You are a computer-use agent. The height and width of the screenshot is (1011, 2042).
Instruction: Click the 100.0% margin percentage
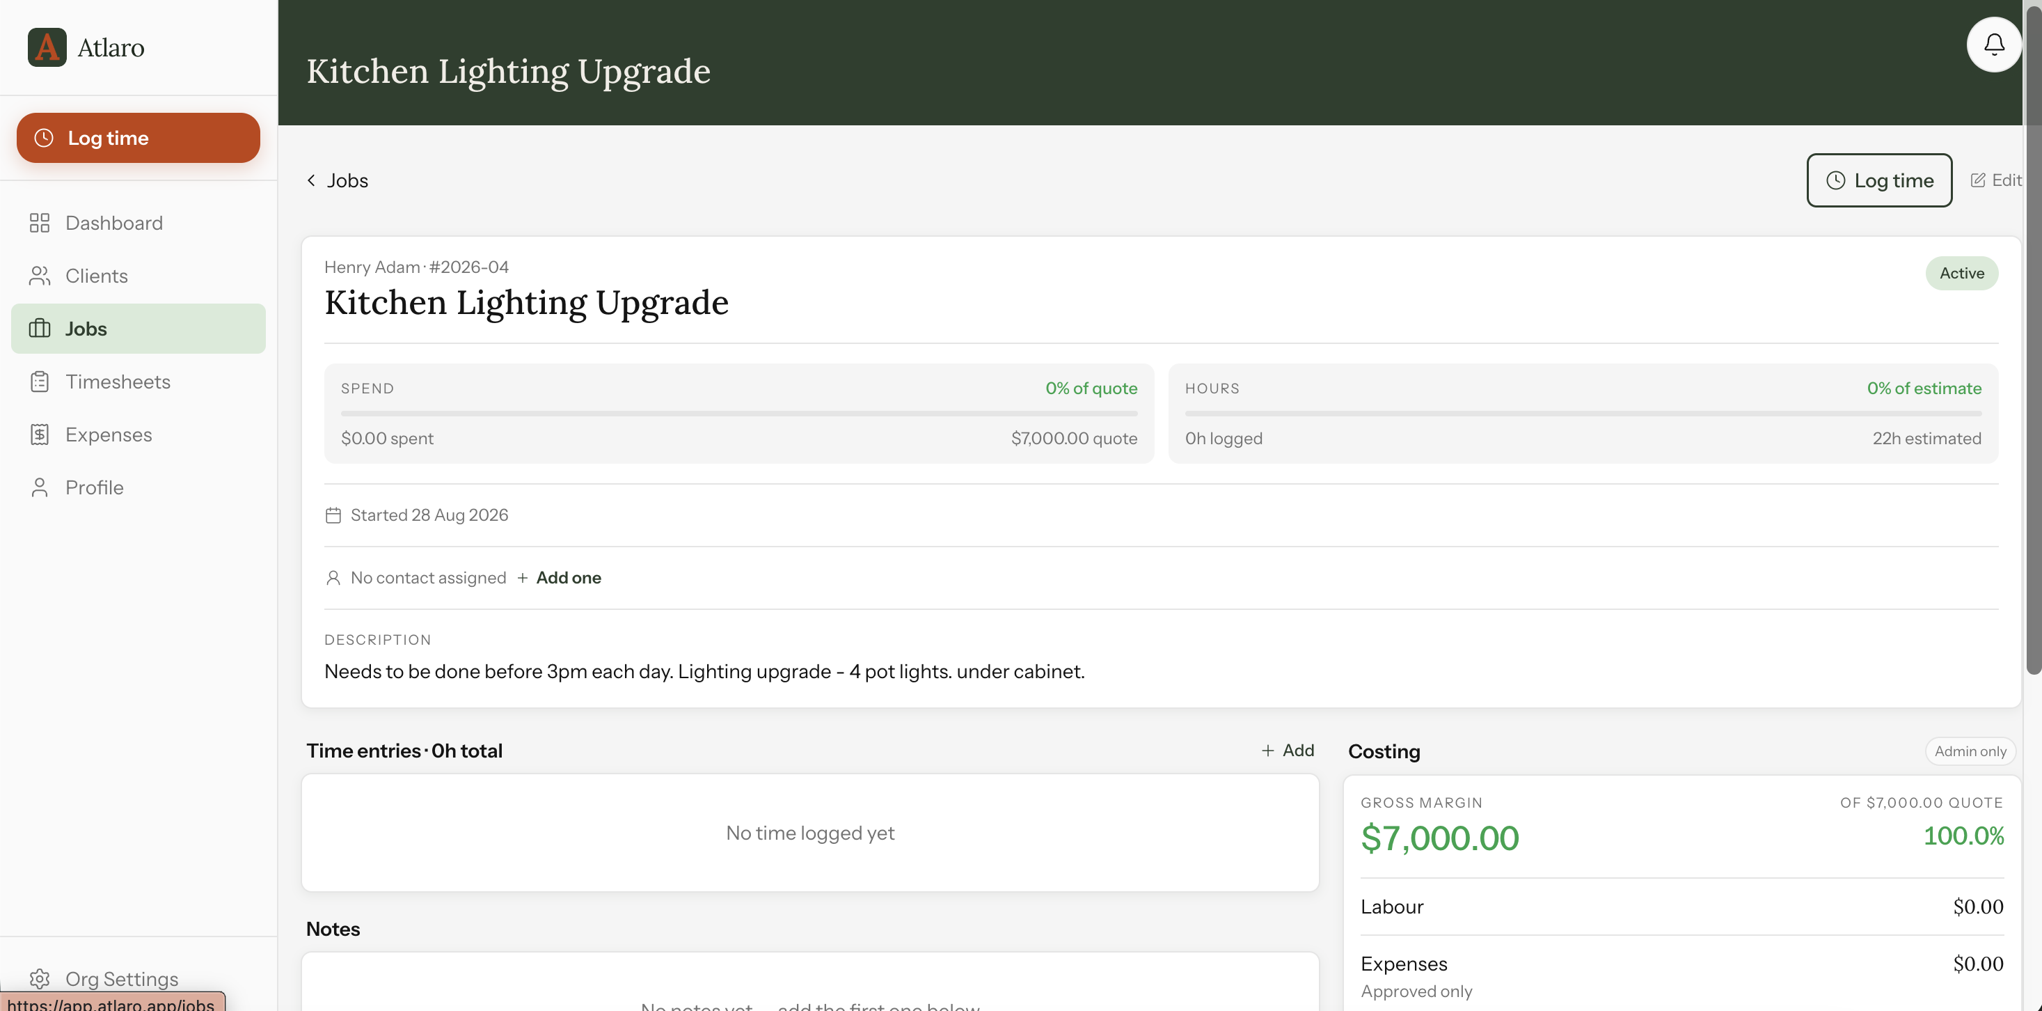(x=1963, y=836)
